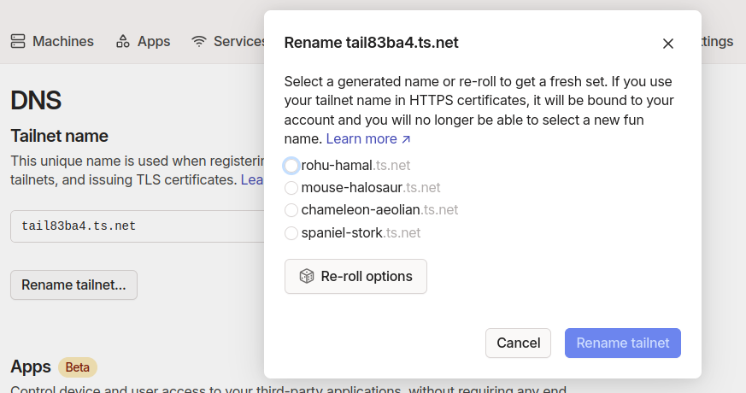The width and height of the screenshot is (746, 393).
Task: Click the Rename tailnet... button on DNS page
Action: point(73,285)
